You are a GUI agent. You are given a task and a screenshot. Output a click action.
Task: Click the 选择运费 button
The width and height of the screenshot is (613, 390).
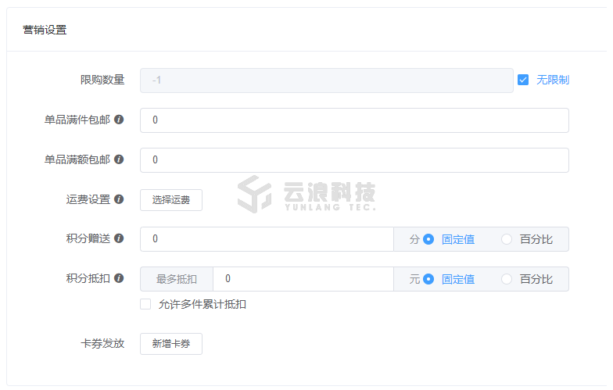(171, 200)
